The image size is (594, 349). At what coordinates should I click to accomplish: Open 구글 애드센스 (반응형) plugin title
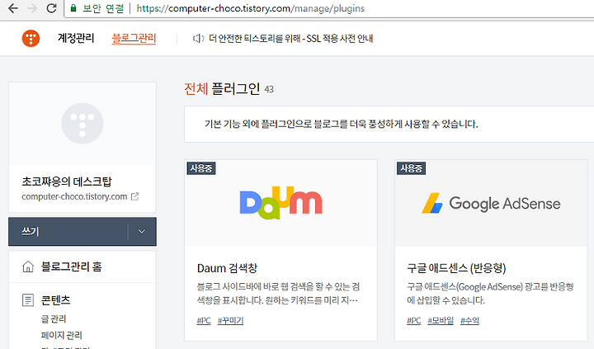[x=456, y=268]
